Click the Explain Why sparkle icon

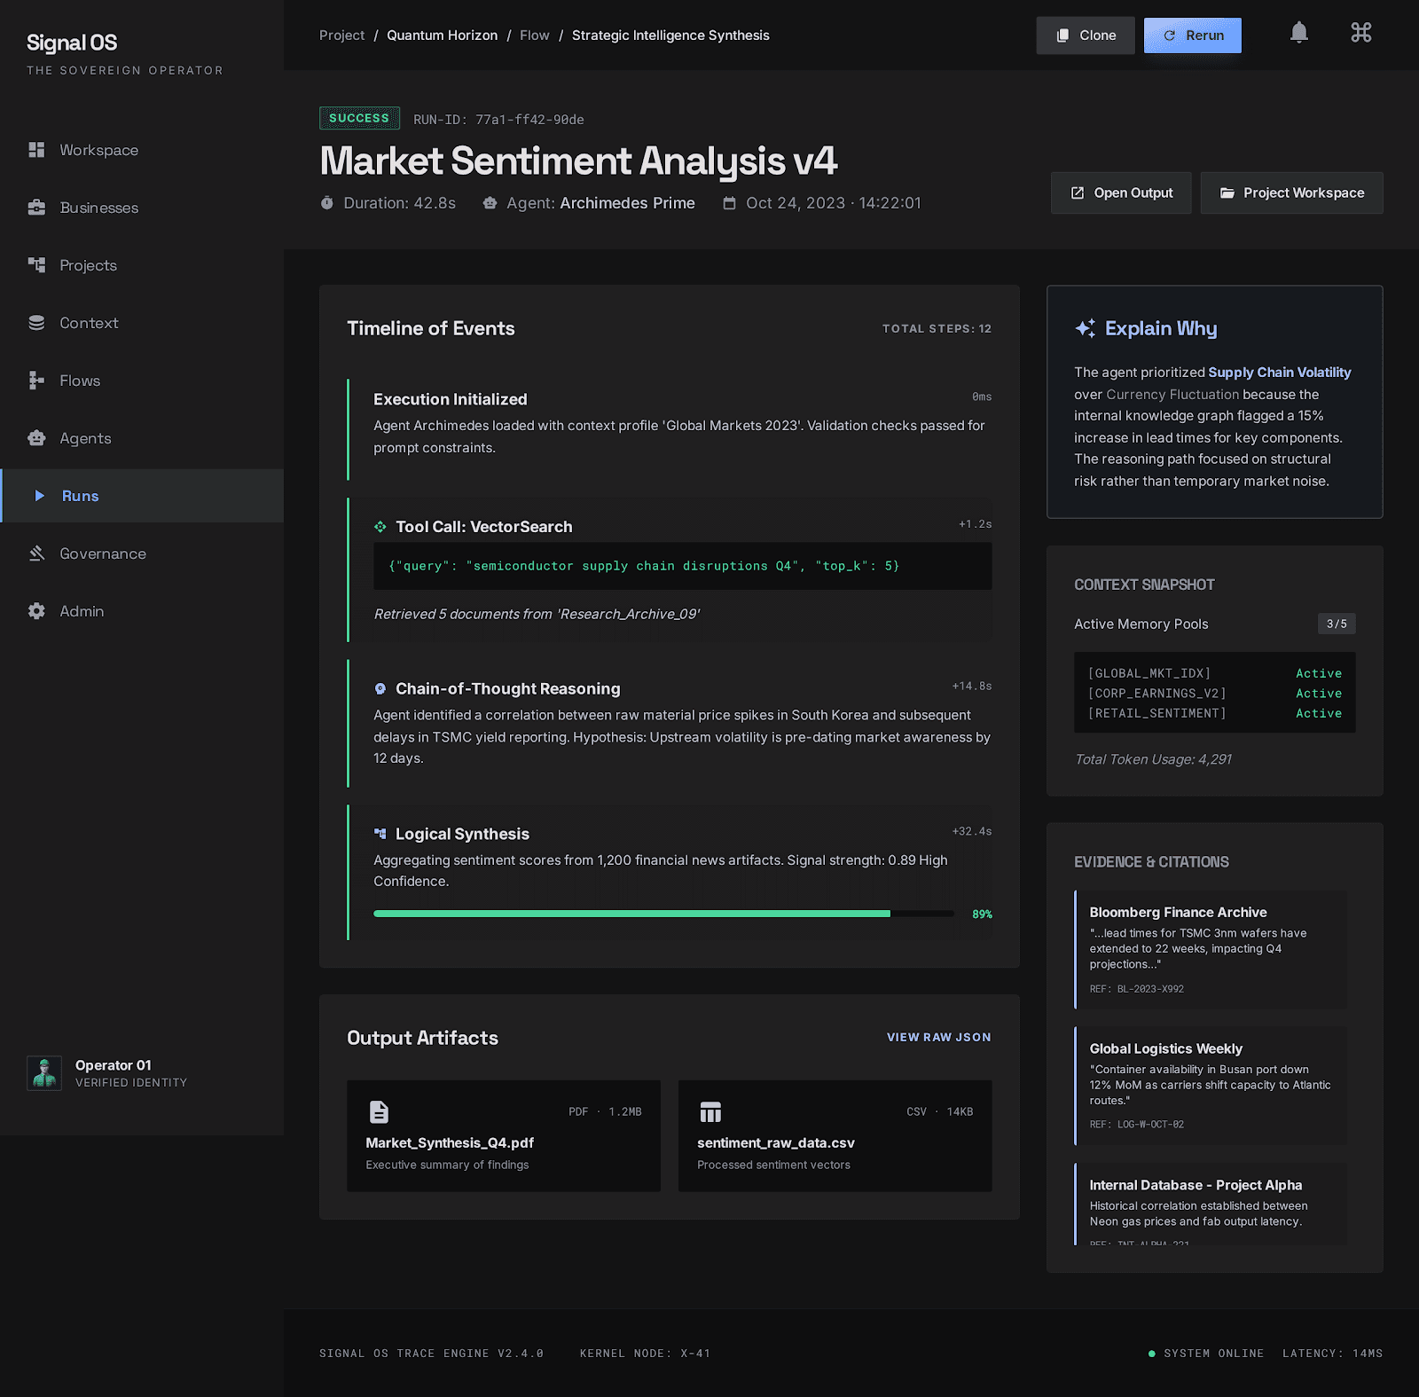coord(1085,328)
